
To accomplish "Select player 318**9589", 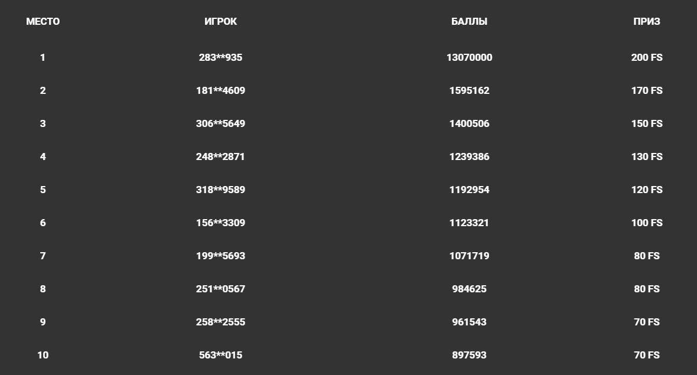I will click(x=220, y=190).
